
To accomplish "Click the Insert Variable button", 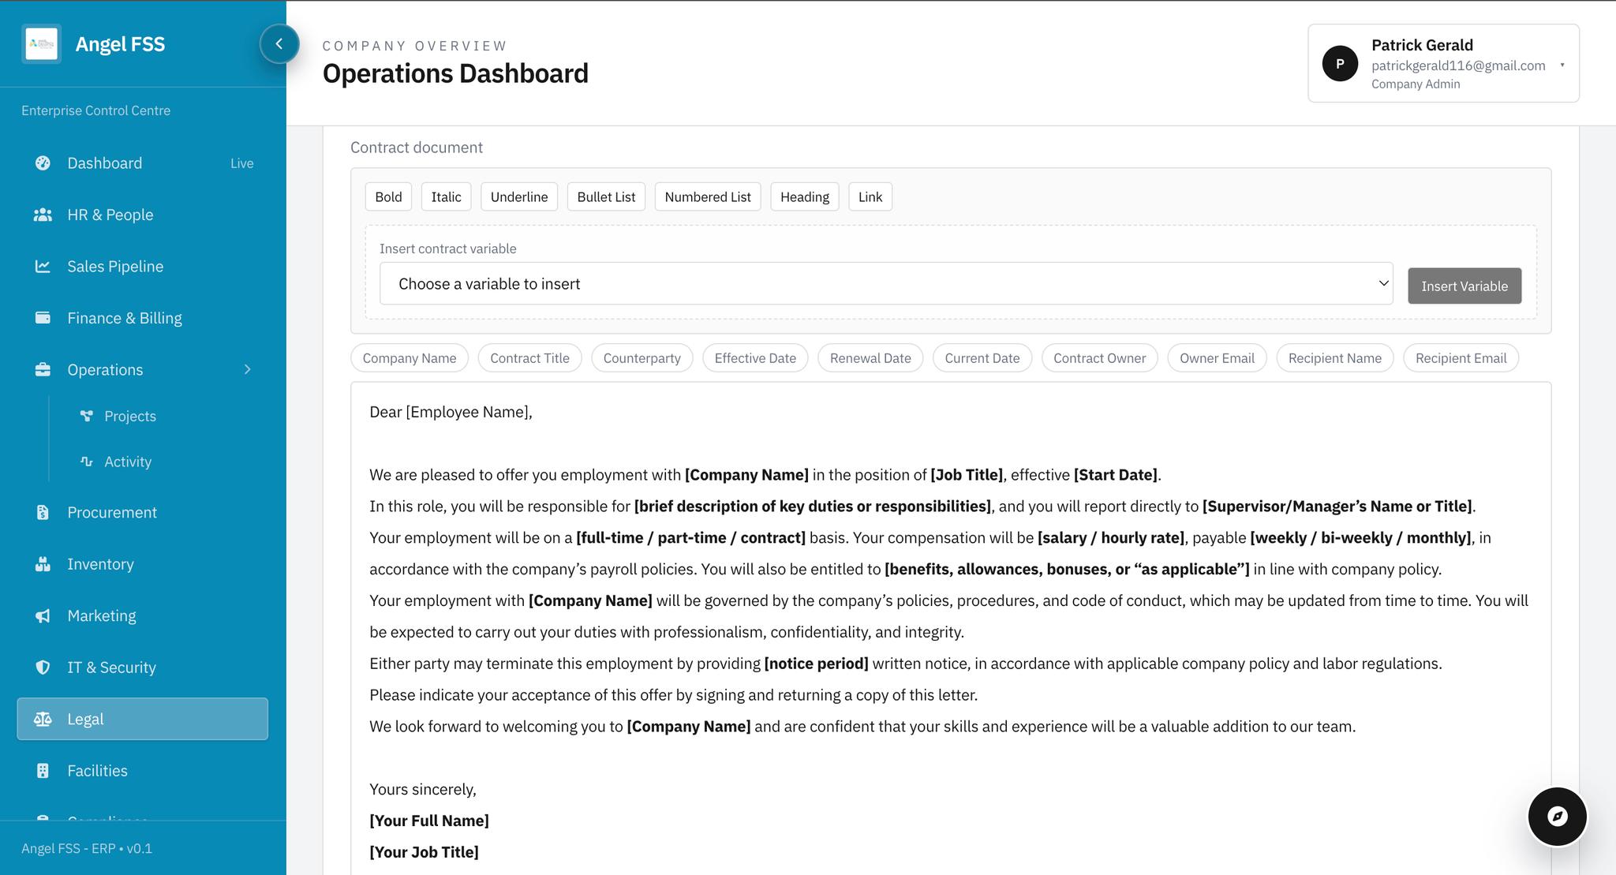I will 1464,286.
